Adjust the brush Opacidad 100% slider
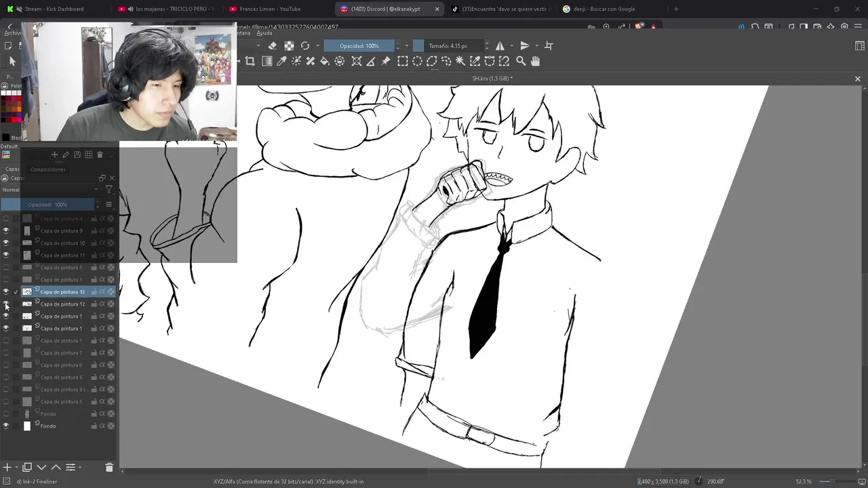 tap(359, 45)
